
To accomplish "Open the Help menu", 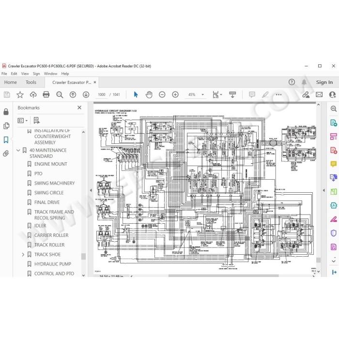I will tap(65, 74).
